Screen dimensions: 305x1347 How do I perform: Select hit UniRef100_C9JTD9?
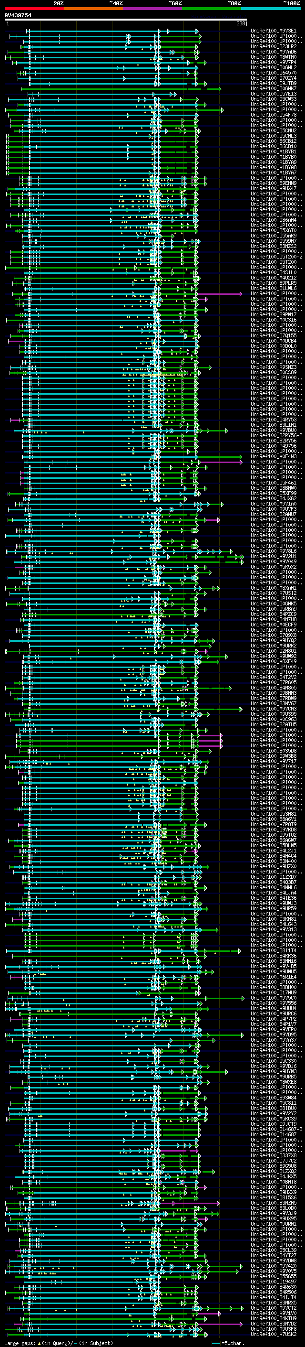click(x=274, y=83)
